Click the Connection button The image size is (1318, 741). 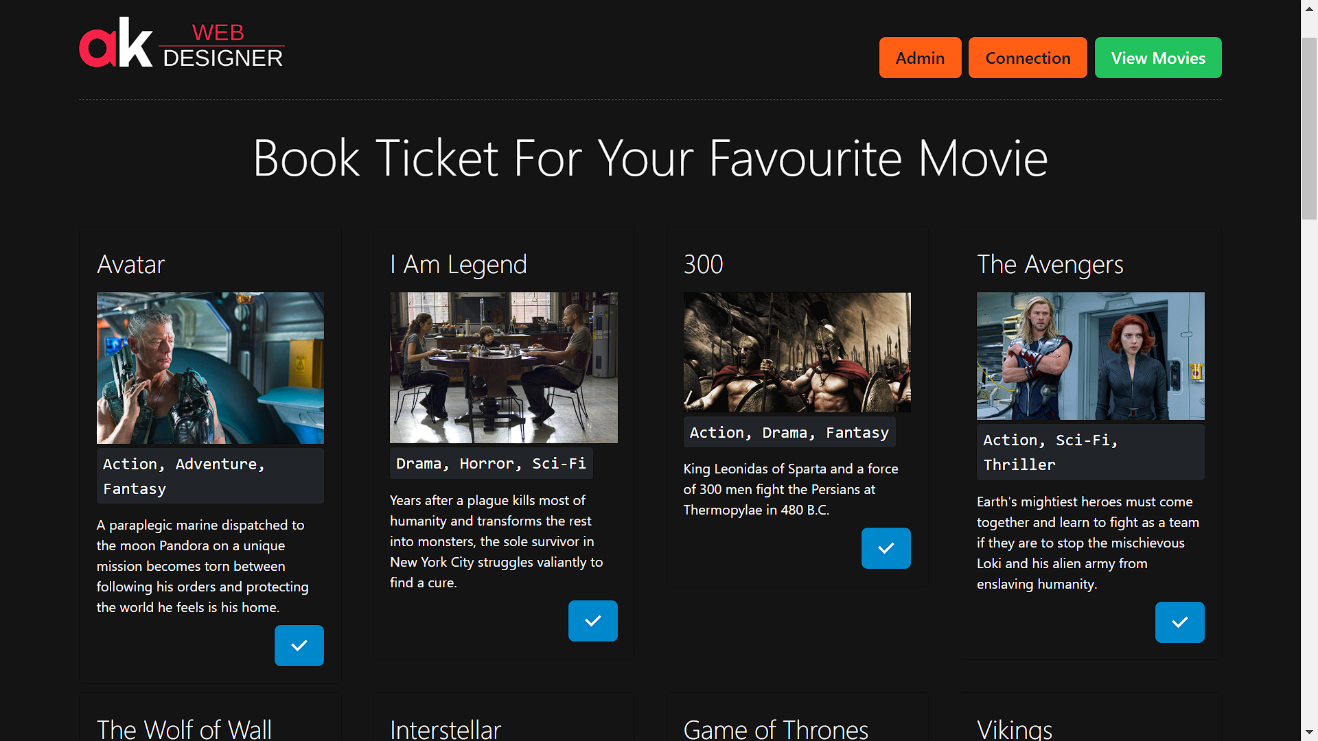coord(1028,58)
